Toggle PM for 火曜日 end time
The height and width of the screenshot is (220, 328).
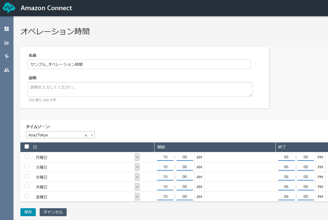(320, 167)
